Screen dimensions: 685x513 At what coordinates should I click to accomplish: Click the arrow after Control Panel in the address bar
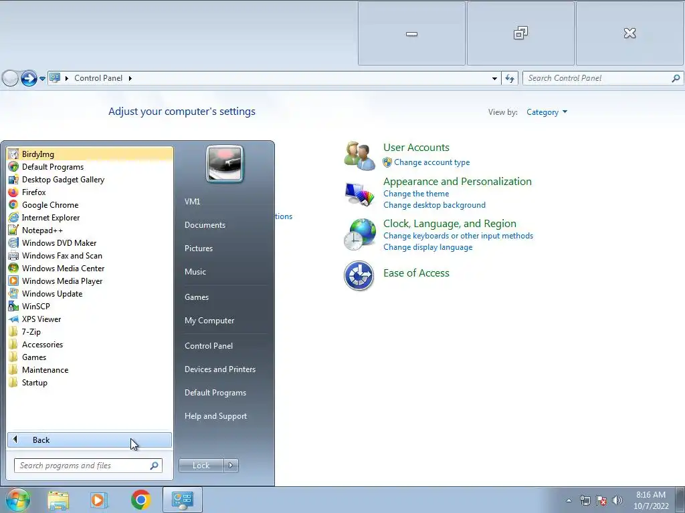(130, 78)
